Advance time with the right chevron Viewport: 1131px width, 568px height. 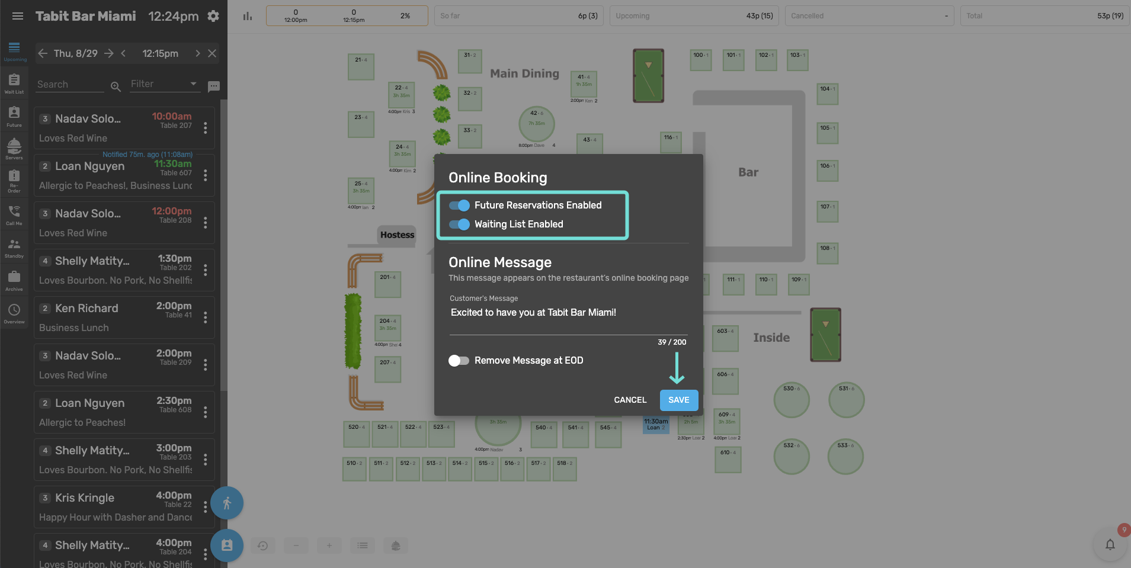197,53
